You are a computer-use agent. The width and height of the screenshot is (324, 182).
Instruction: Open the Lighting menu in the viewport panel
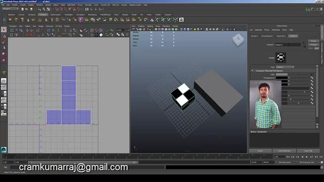(150, 26)
